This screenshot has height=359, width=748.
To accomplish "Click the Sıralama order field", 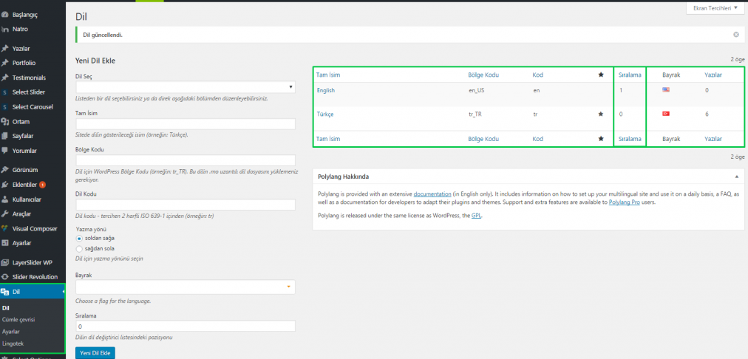I will click(x=185, y=326).
